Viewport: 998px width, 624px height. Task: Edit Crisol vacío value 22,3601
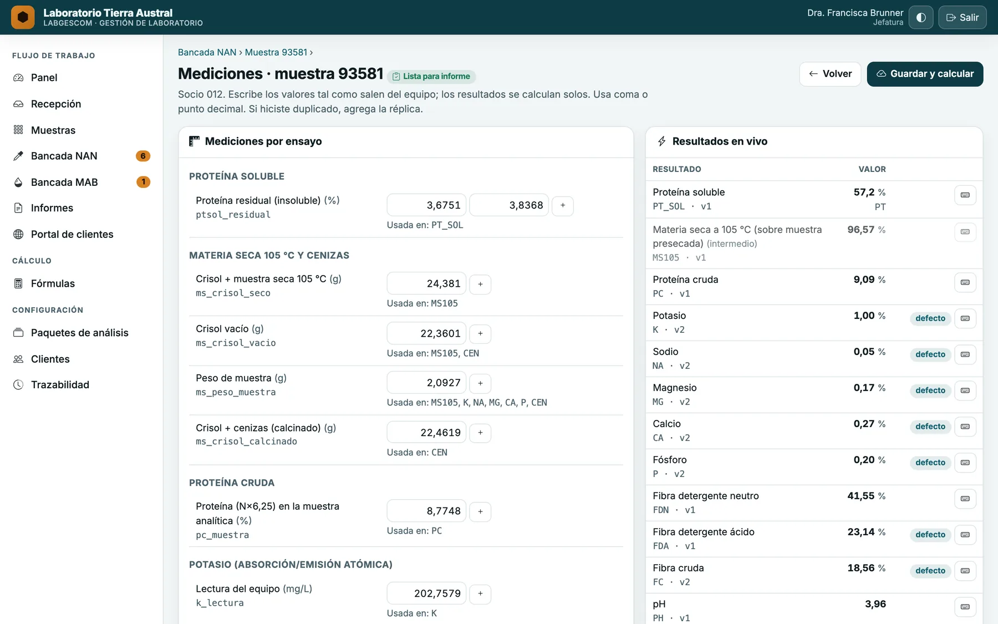coord(426,333)
